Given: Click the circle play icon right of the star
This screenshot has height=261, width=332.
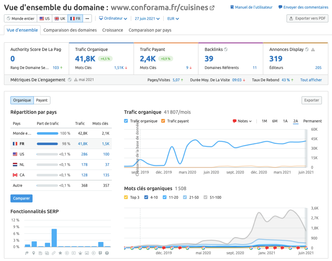Looking at the screenshot, I should pyautogui.click(x=67, y=253).
